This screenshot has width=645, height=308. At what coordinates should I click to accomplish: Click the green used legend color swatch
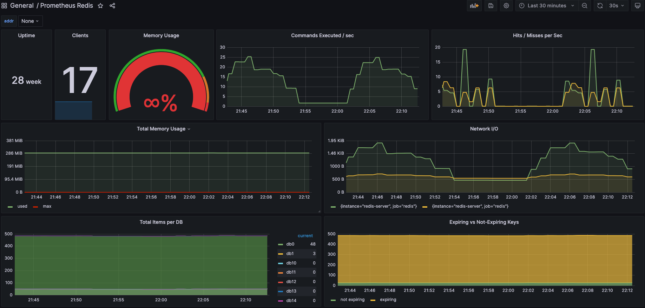(x=10, y=207)
